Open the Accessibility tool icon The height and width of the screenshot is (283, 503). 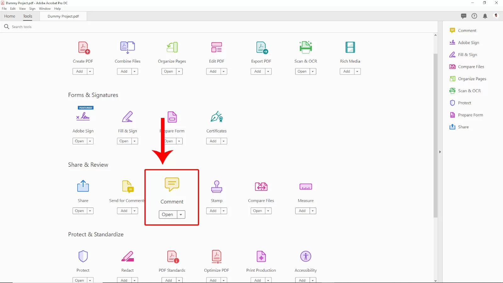(x=306, y=256)
